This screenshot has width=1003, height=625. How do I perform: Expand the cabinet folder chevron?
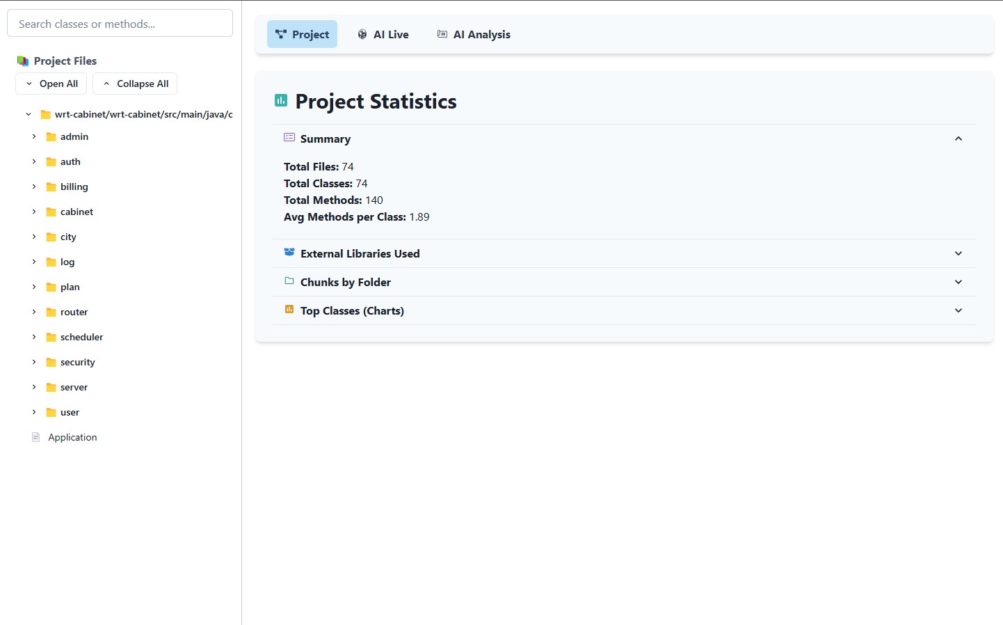(34, 212)
